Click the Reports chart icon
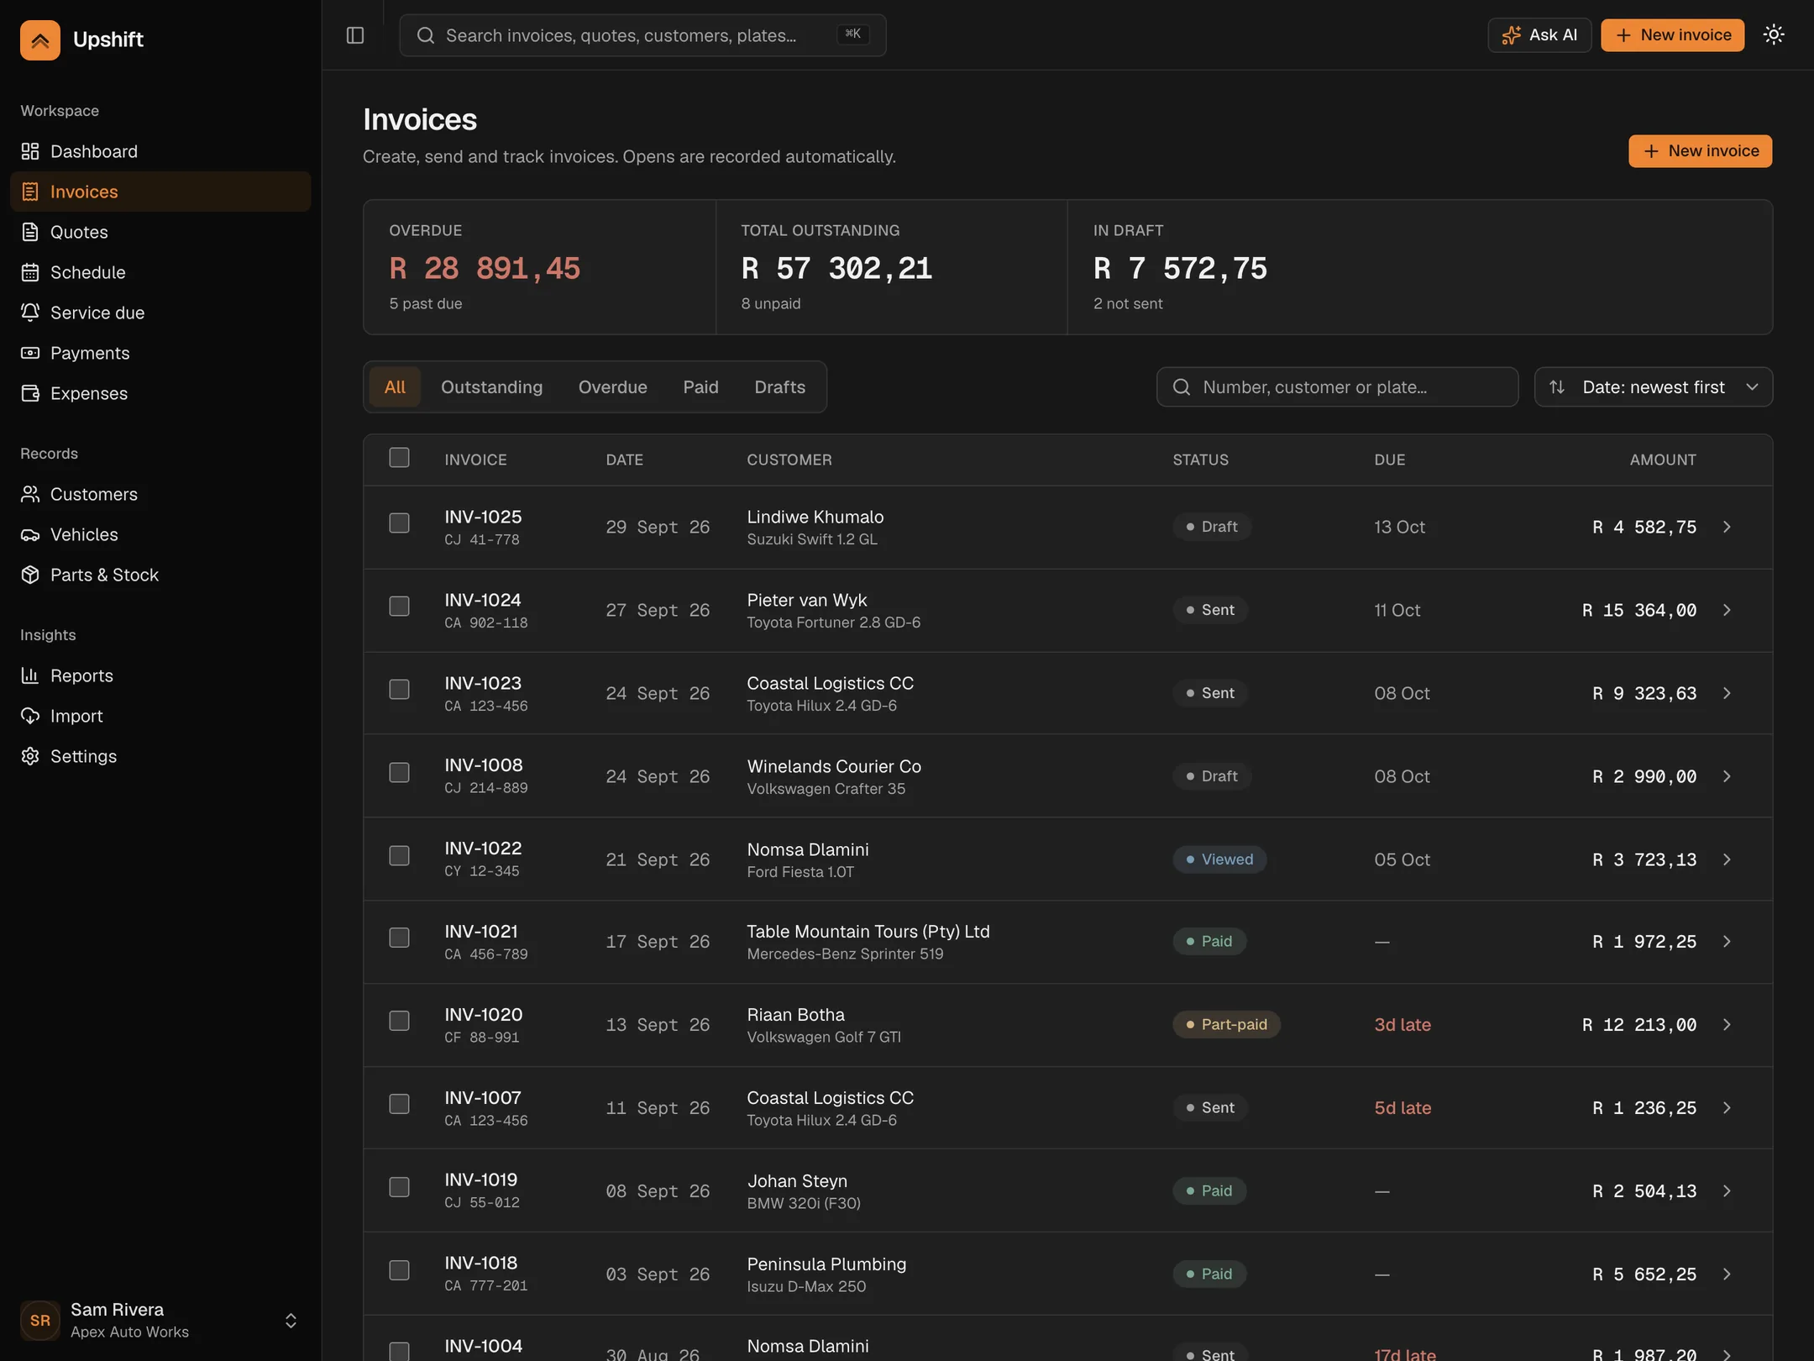This screenshot has height=1361, width=1814. (x=30, y=675)
